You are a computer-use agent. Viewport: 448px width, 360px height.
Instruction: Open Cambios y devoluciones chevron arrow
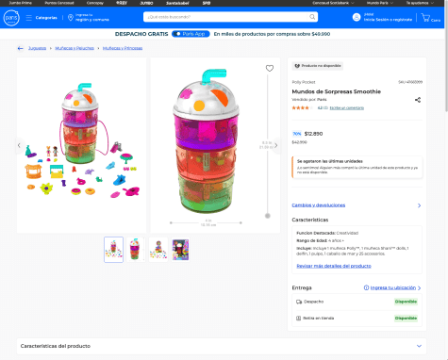tap(419, 205)
